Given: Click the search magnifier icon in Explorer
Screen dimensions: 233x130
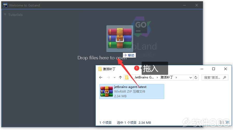Looking at the screenshot, I should [224, 77].
